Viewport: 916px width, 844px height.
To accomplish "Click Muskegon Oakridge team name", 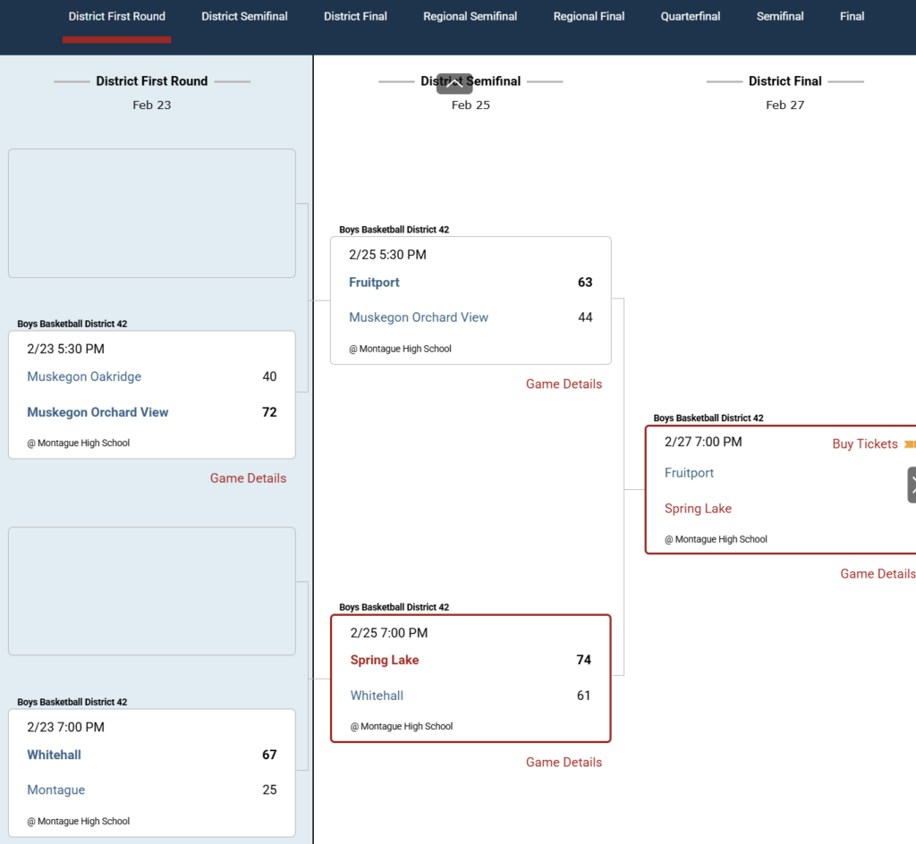I will coord(84,377).
